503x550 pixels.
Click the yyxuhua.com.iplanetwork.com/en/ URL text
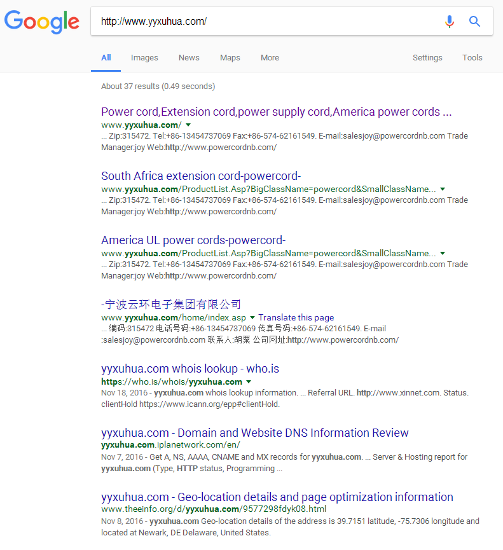tap(170, 445)
